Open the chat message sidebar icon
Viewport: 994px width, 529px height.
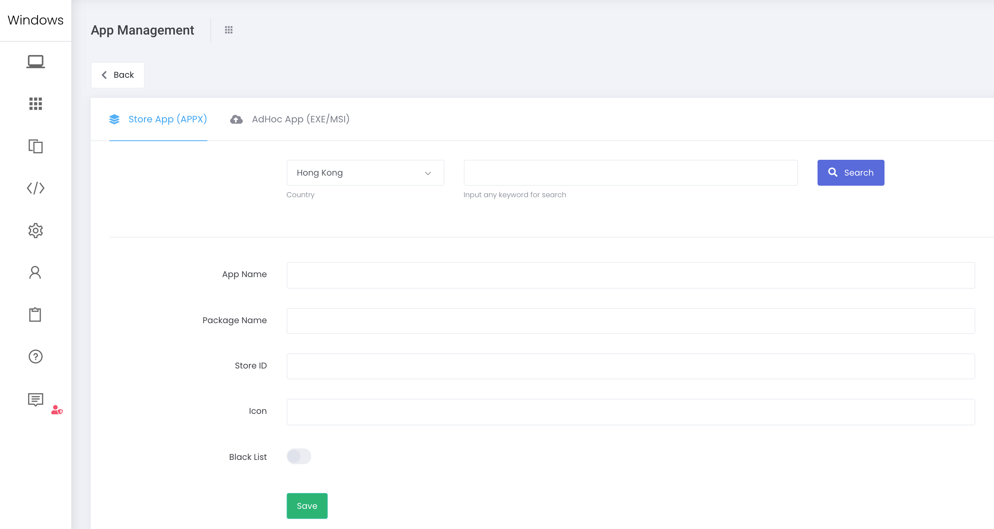tap(36, 399)
